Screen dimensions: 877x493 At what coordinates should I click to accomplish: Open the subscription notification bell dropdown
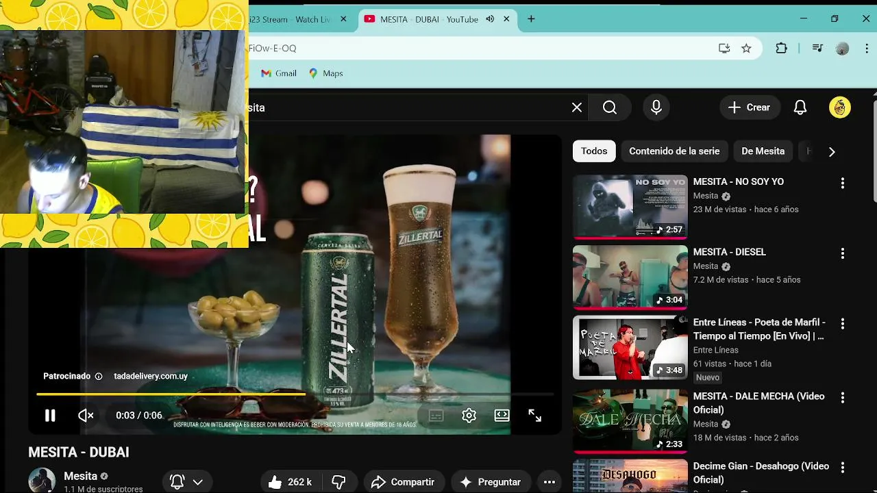(x=187, y=482)
